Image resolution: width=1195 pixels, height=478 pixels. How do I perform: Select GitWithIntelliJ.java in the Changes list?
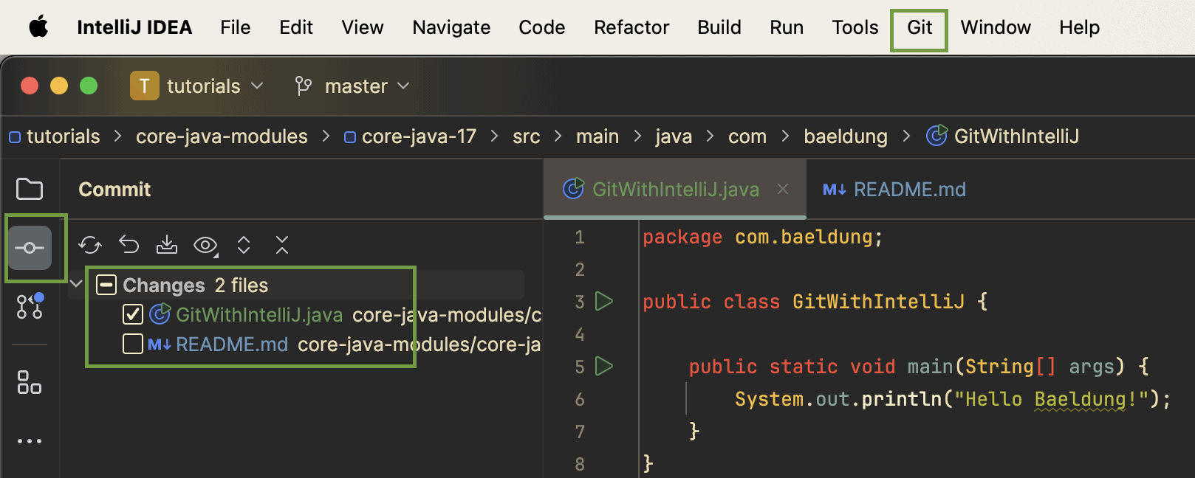pos(259,315)
